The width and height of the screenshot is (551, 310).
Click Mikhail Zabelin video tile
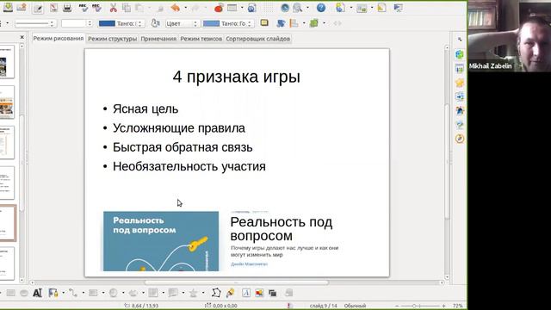[509, 36]
